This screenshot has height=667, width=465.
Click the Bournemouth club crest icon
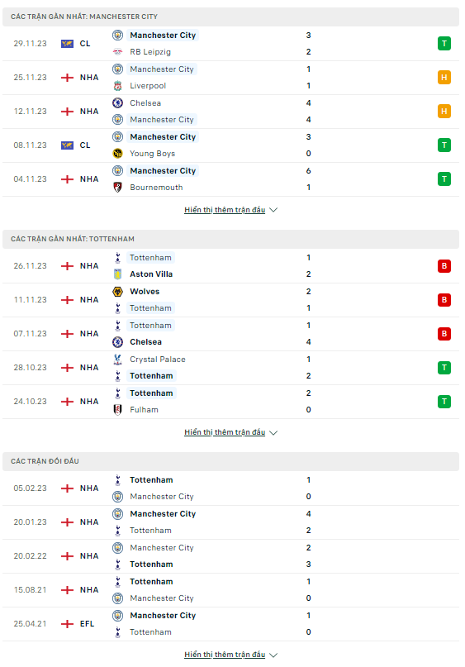pyautogui.click(x=118, y=188)
